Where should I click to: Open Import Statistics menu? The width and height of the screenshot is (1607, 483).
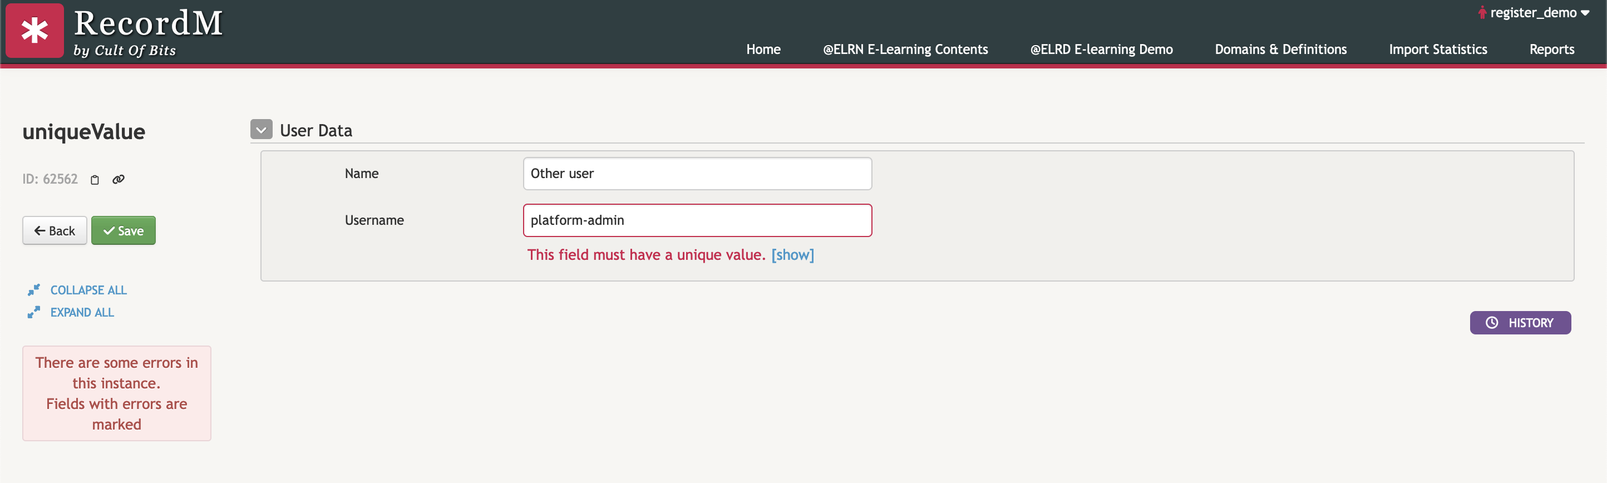(1437, 50)
